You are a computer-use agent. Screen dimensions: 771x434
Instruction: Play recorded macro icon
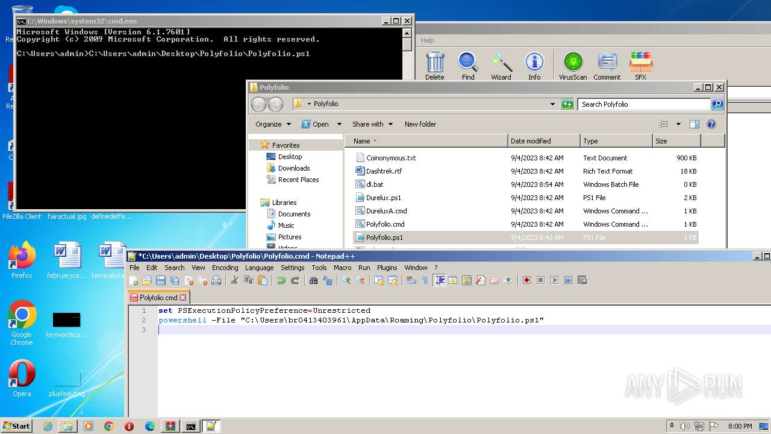coord(554,280)
